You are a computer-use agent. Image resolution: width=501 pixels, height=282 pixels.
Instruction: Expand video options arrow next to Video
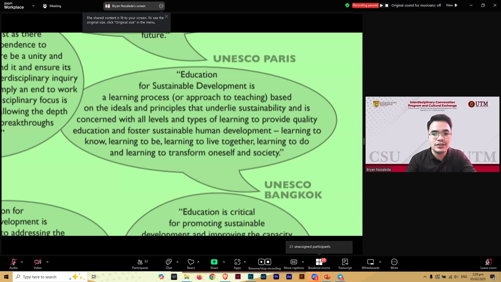click(47, 262)
